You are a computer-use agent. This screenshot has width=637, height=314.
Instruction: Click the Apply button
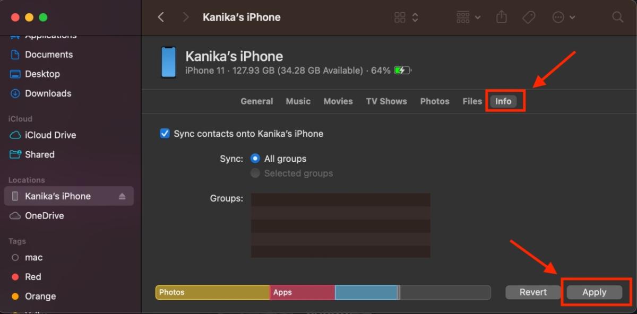point(593,292)
